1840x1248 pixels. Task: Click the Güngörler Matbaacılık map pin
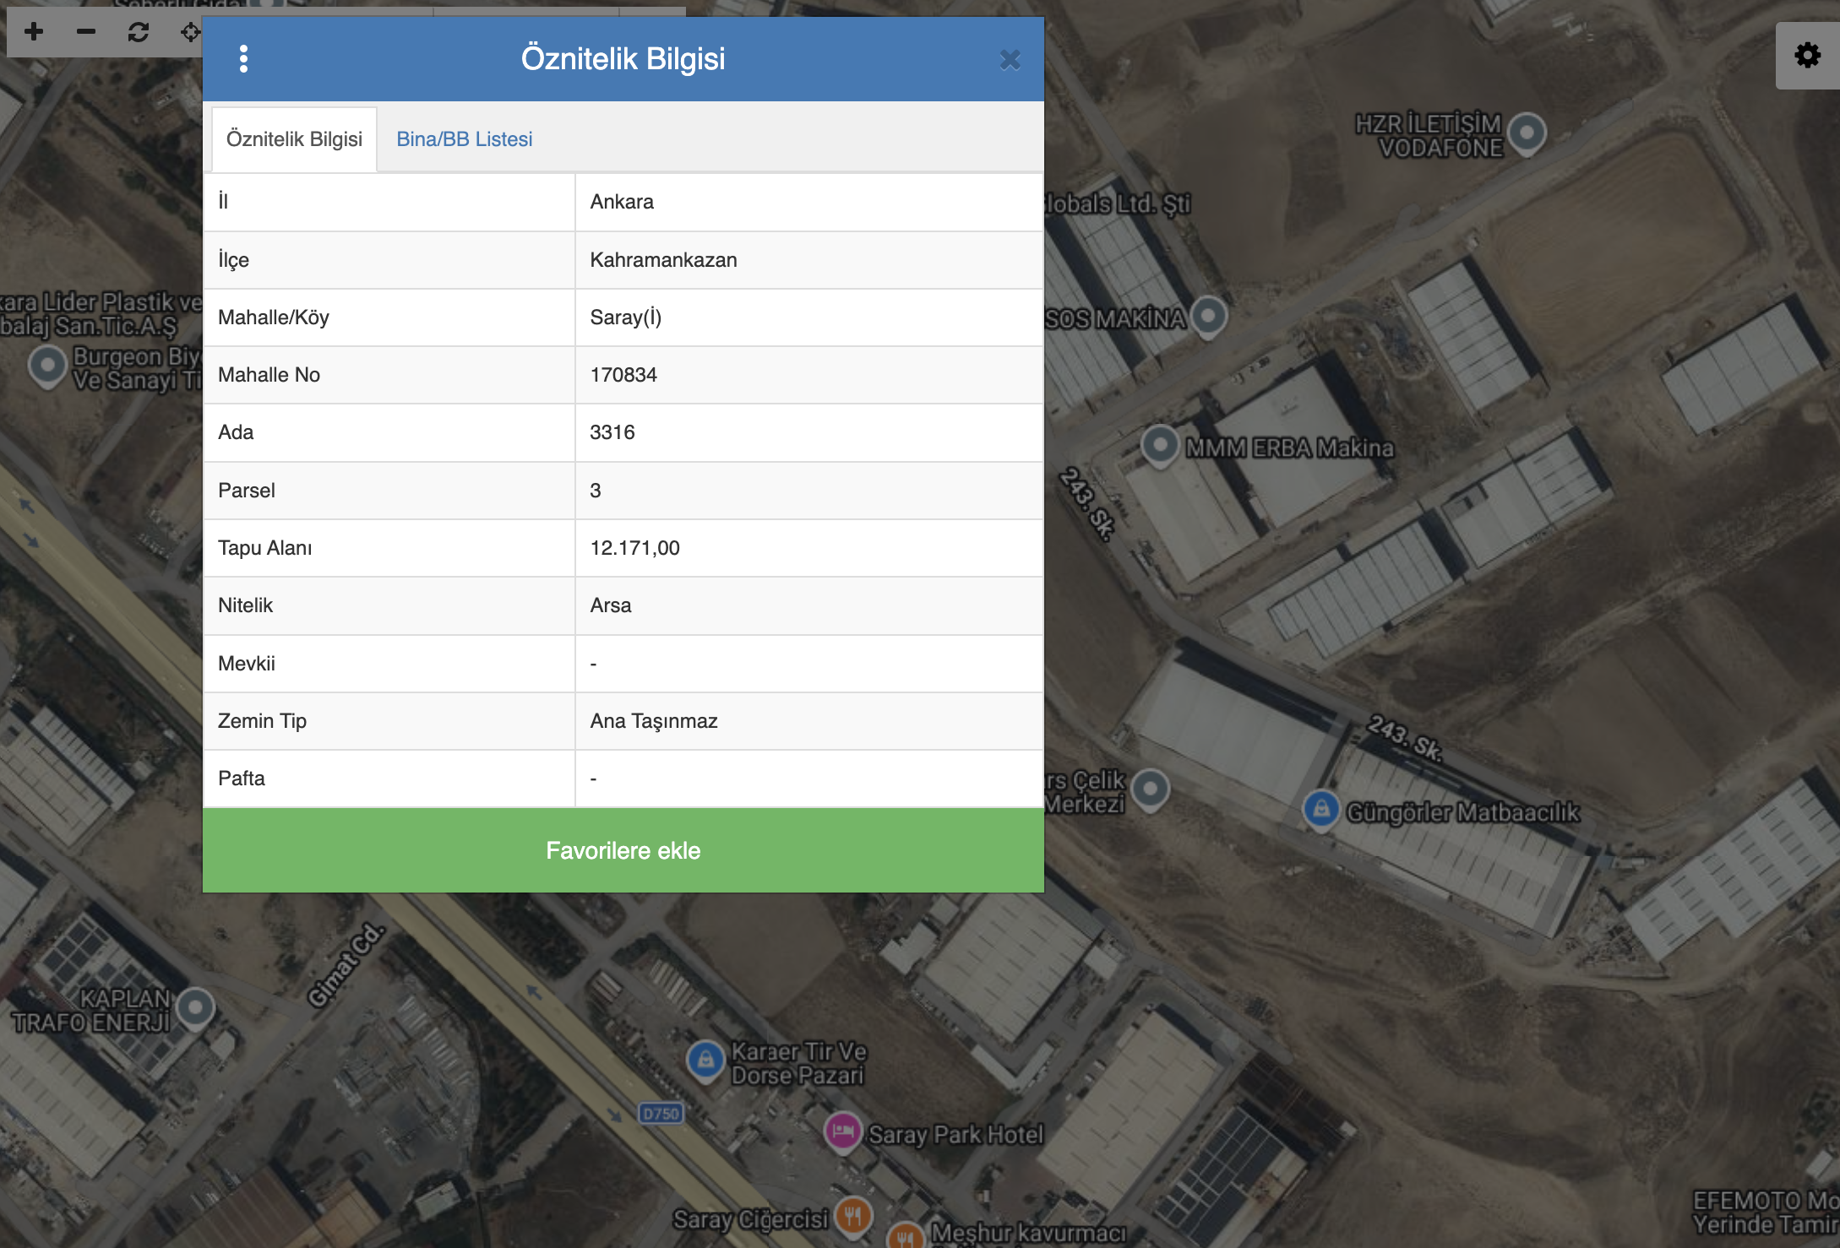1321,808
